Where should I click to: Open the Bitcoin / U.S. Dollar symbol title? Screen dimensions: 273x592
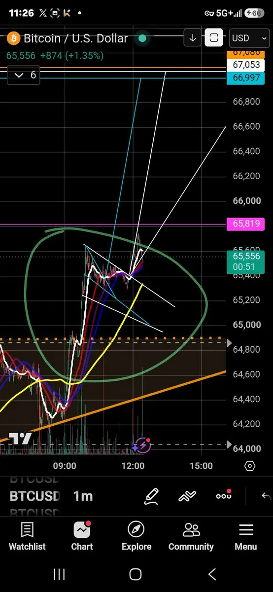tap(76, 38)
